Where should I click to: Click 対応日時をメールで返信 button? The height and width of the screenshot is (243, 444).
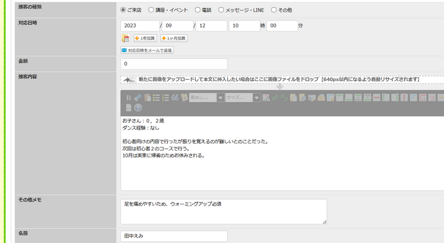(147, 50)
